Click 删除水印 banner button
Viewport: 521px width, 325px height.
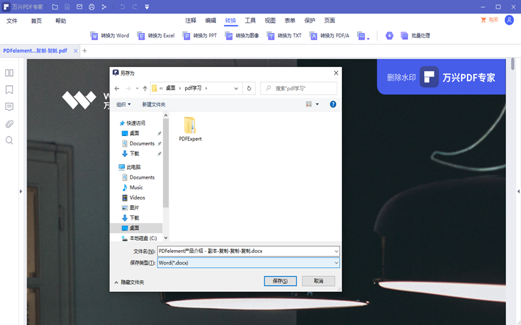tap(401, 77)
